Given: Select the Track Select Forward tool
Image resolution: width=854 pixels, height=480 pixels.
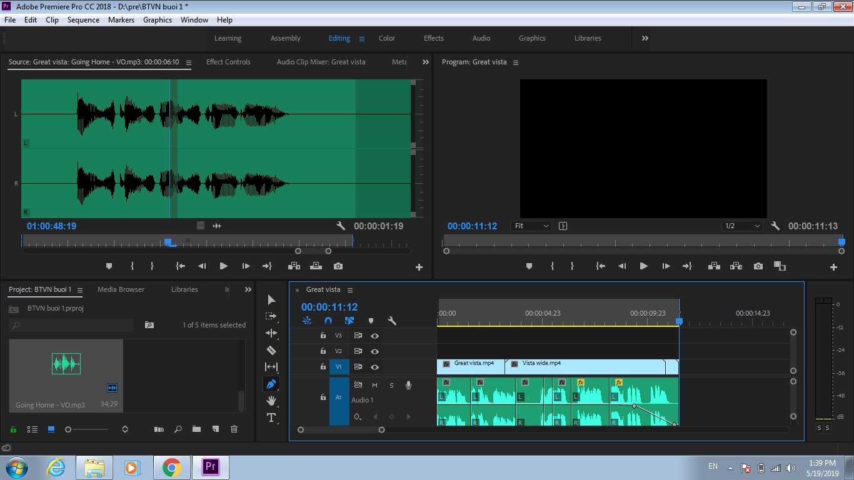Looking at the screenshot, I should tap(271, 316).
